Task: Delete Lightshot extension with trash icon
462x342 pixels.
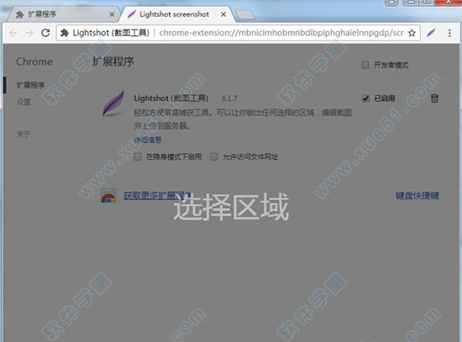Action: [434, 98]
